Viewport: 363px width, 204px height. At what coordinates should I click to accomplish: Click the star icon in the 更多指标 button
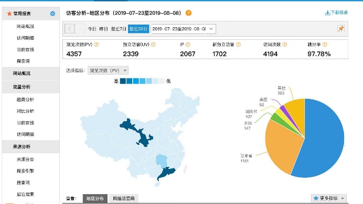[316, 198]
